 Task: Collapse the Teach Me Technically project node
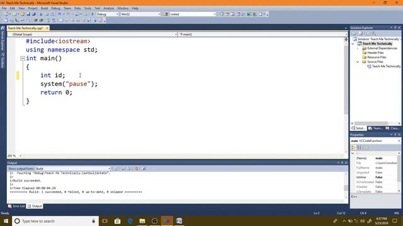coord(353,44)
